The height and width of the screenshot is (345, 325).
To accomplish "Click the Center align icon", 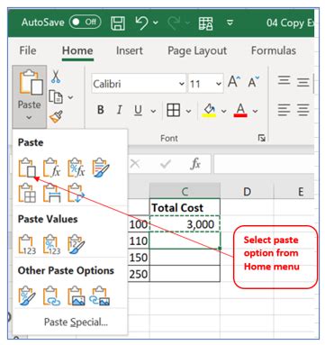I will click(x=303, y=110).
